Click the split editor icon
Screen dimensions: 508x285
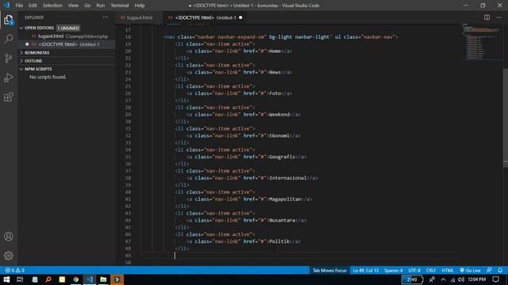point(487,17)
